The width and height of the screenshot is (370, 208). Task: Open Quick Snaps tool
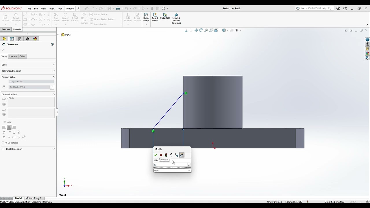(x=146, y=17)
